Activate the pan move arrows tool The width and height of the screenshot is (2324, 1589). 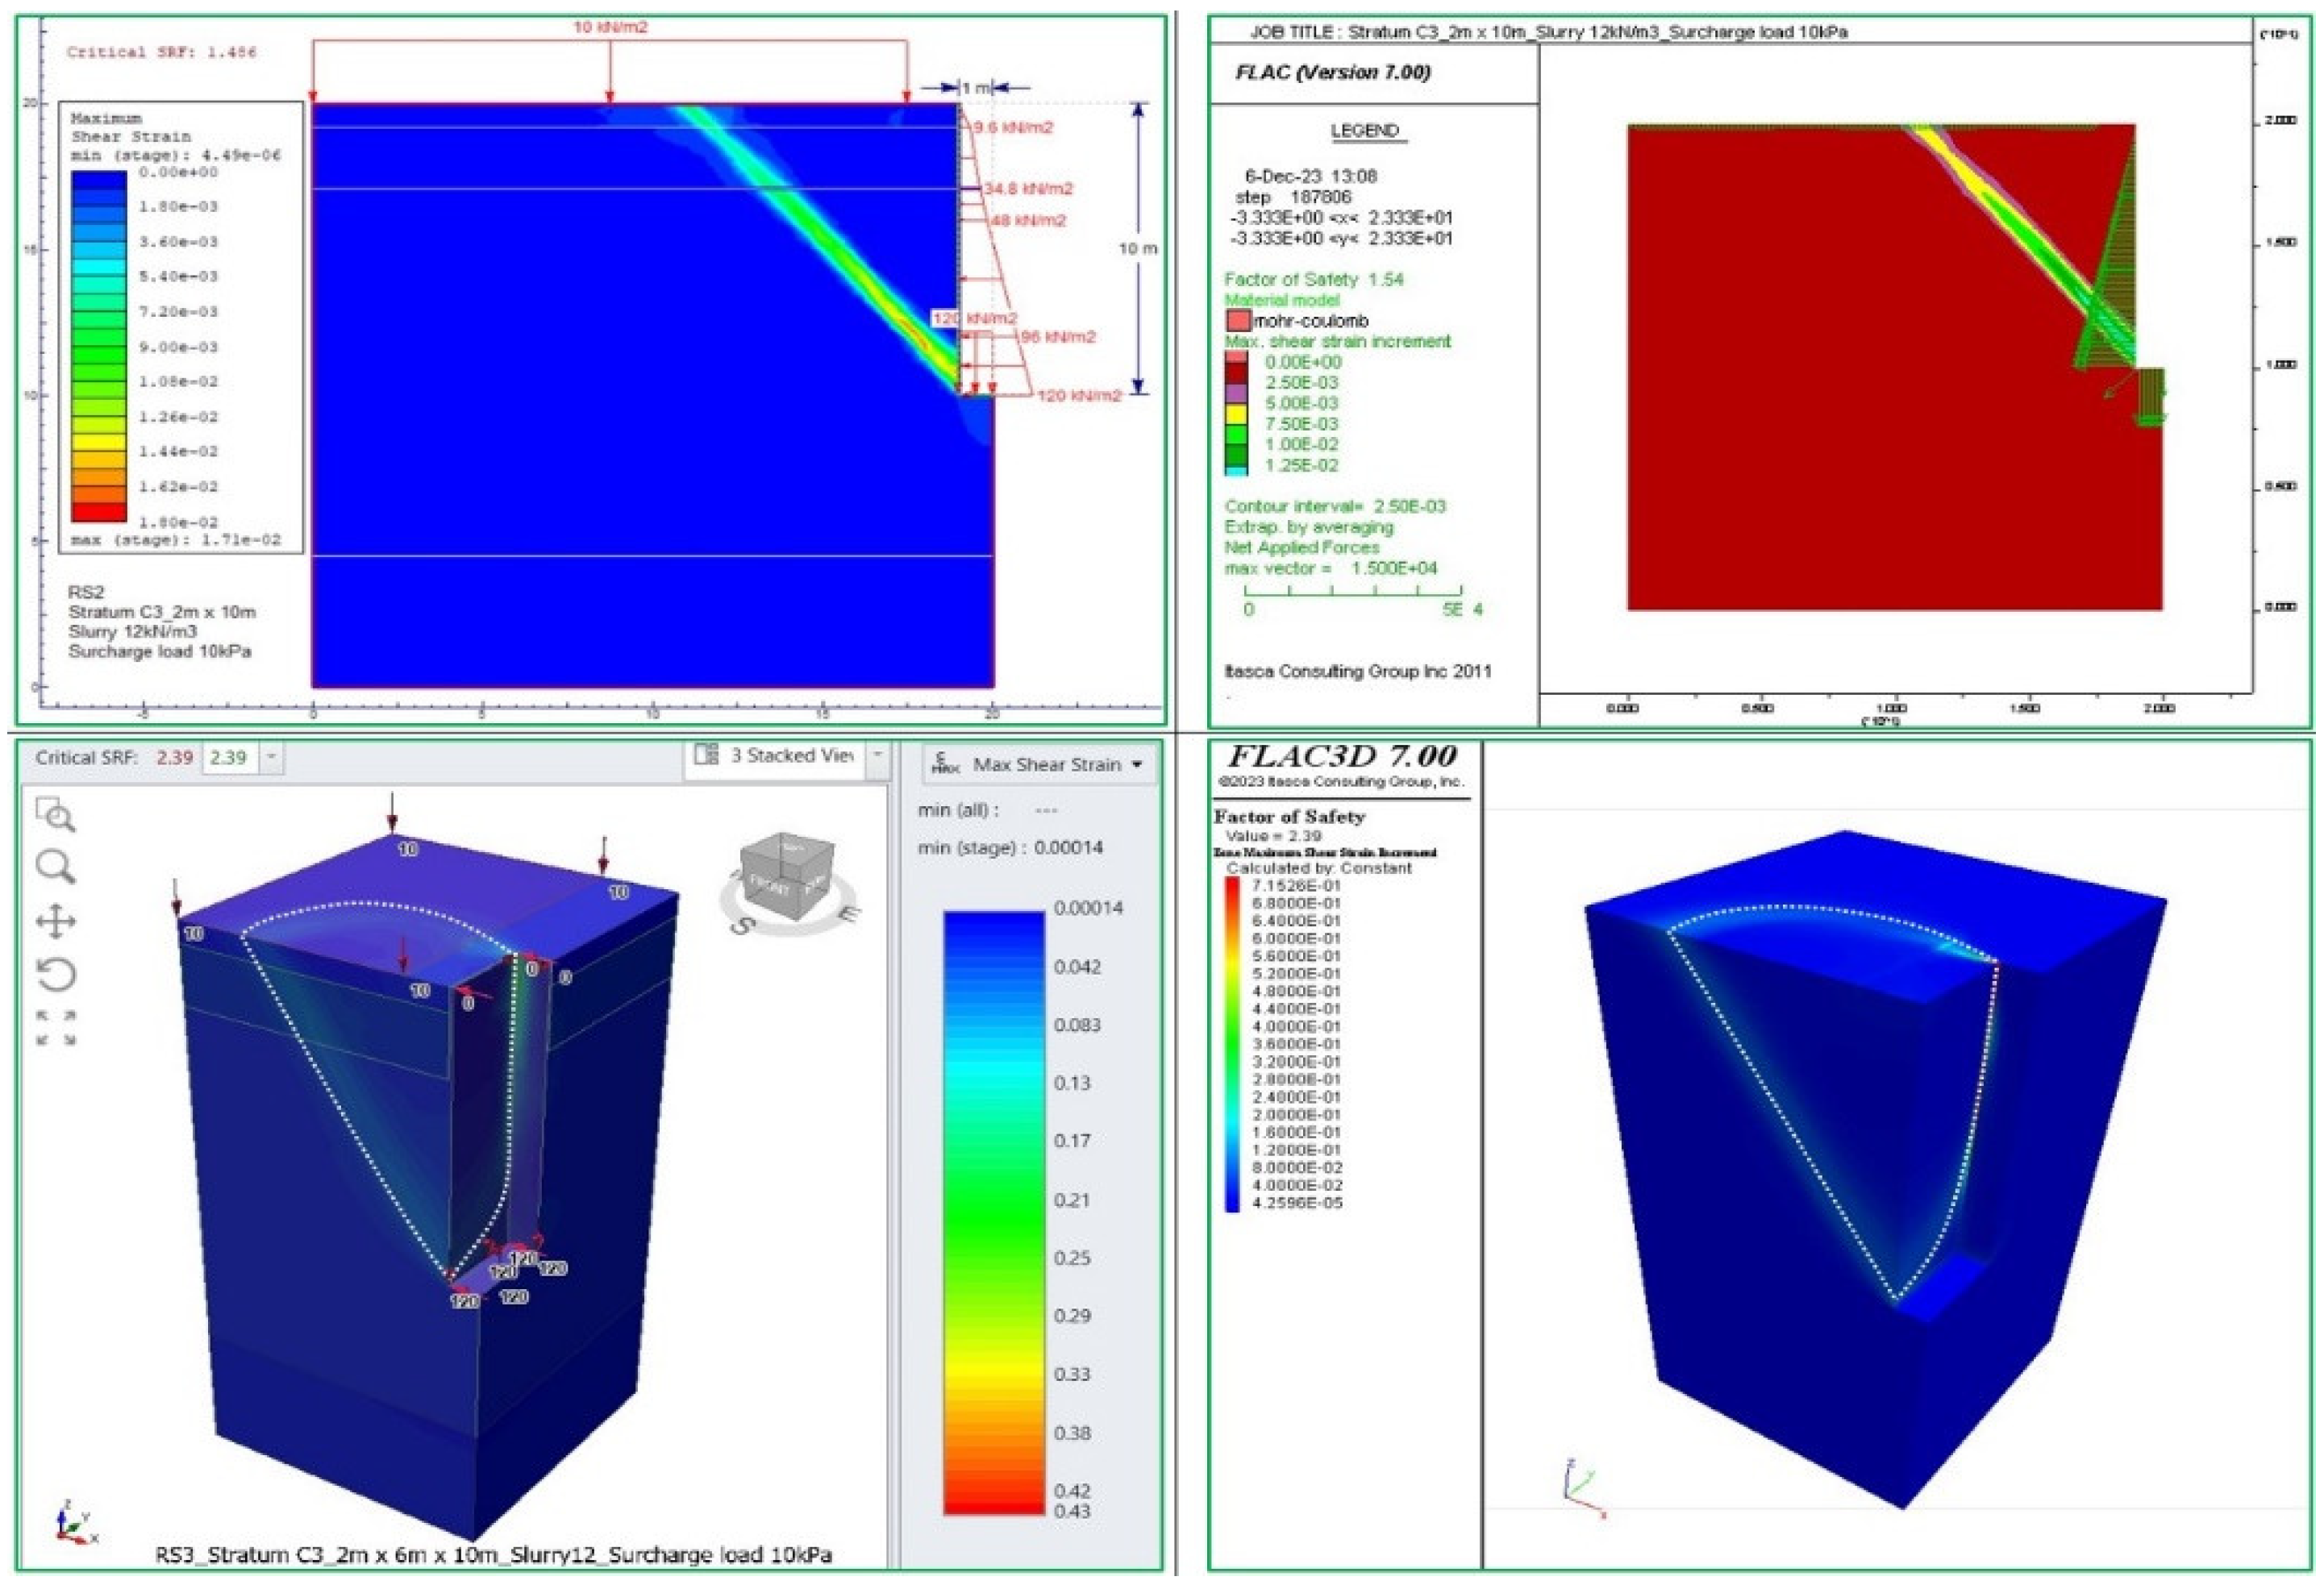56,921
